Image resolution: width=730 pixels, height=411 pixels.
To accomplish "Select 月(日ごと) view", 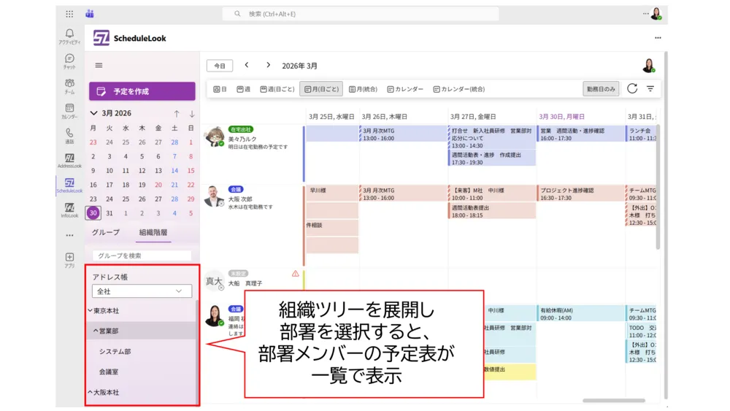I will (x=321, y=89).
